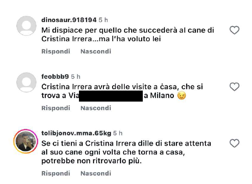Viewport: 252px width, 184px height.
Task: View tolibjonov.mma.65kg's story ring avatar
Action: tap(26, 141)
